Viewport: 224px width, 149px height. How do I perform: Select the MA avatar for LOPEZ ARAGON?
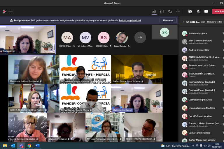coord(67,38)
